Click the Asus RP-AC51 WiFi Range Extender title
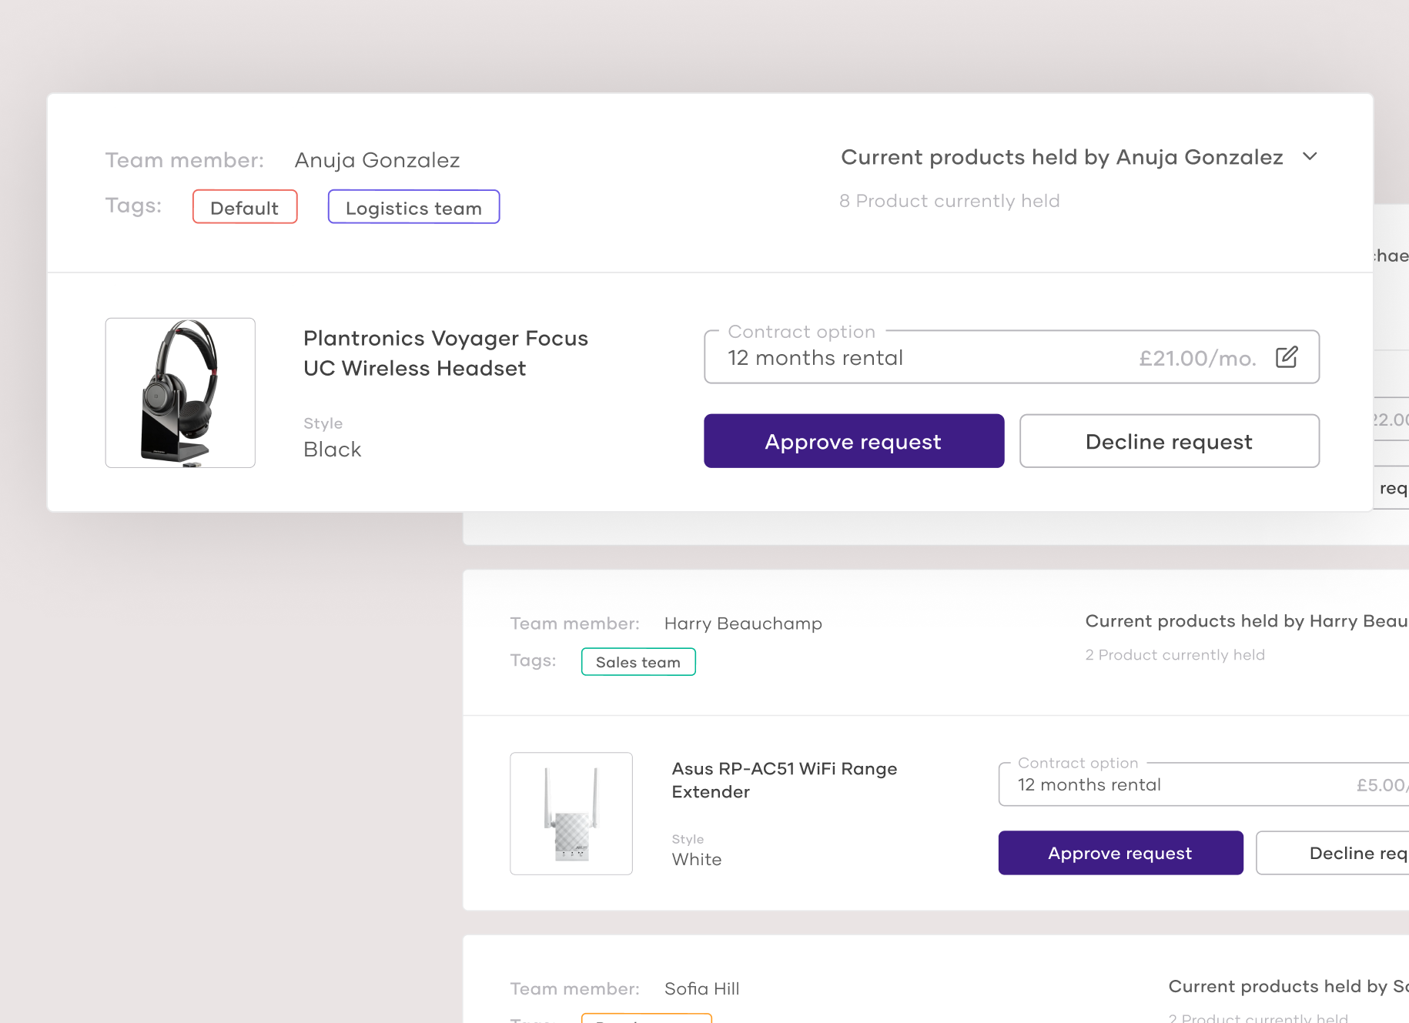The image size is (1409, 1023). pos(784,780)
